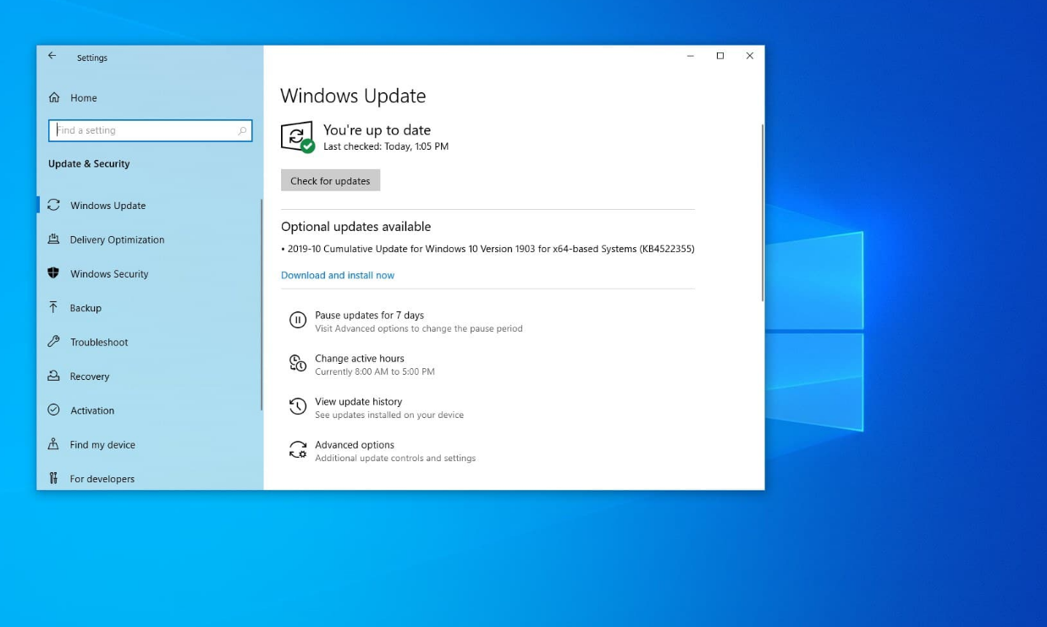1047x627 pixels.
Task: Click the Troubleshoot wrench icon
Action: tap(53, 341)
